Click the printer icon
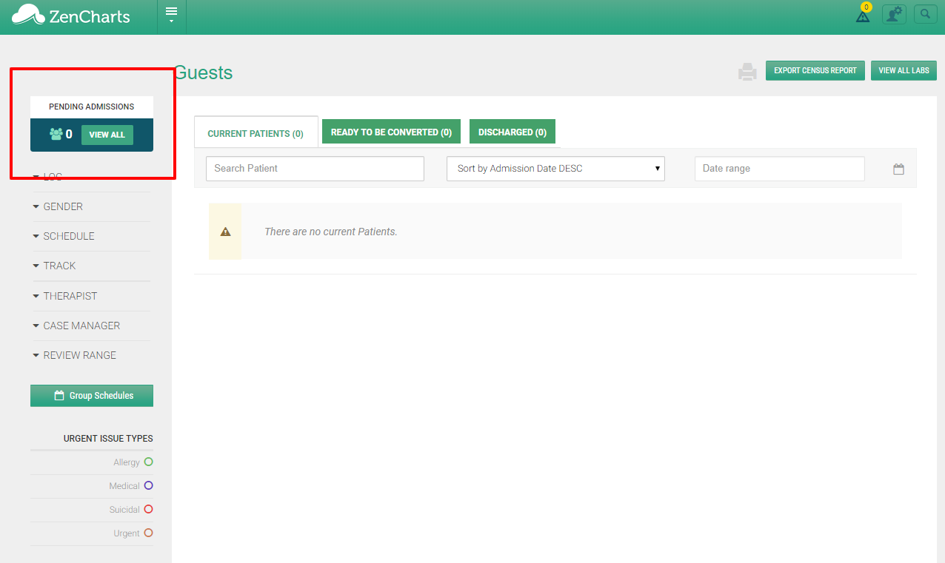Viewport: 945px width, 563px height. [x=747, y=72]
